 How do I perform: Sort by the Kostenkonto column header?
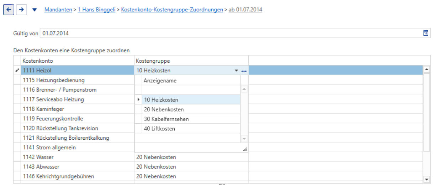[78, 61]
